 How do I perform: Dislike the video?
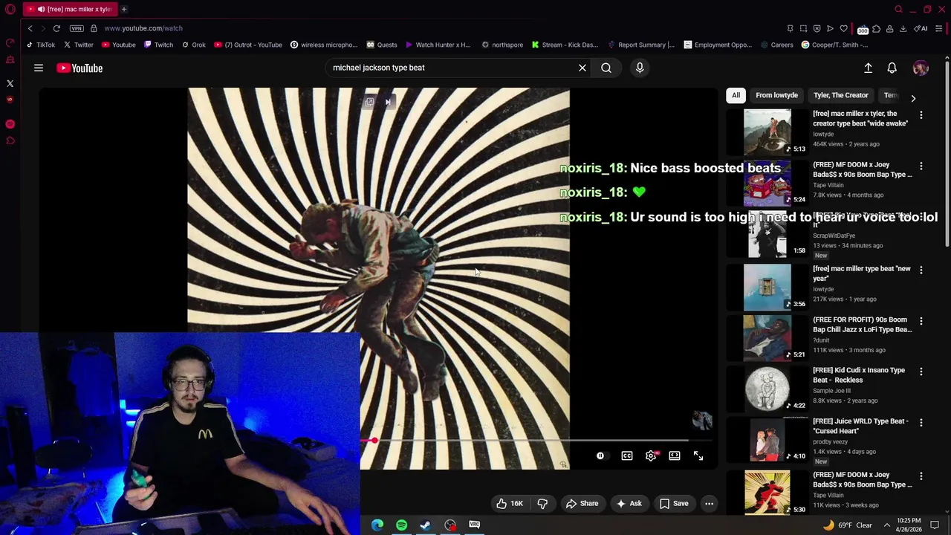[542, 503]
